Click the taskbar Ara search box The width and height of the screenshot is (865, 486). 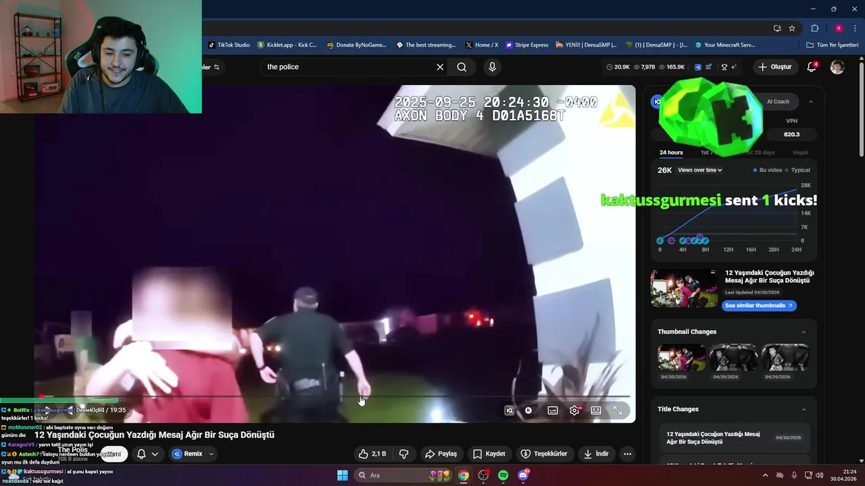tap(403, 475)
